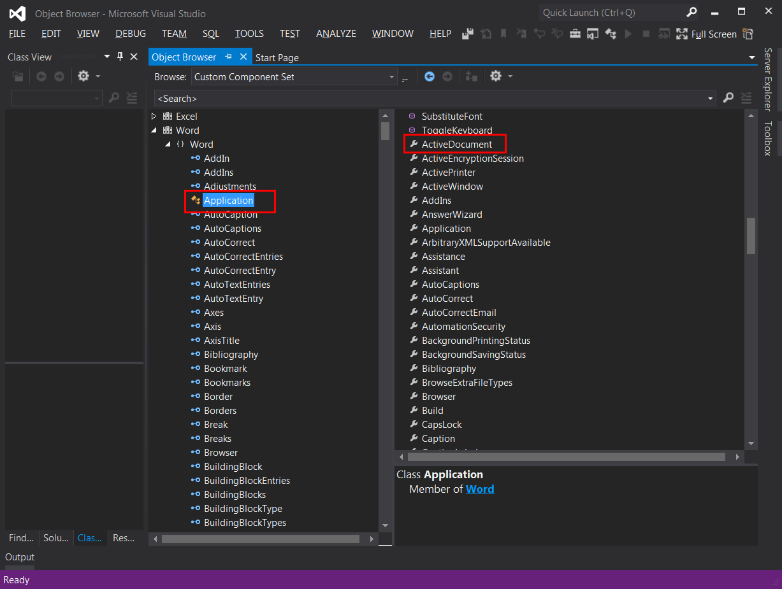Click the wrench icon beside ActiveWindow
The image size is (782, 589).
click(413, 186)
